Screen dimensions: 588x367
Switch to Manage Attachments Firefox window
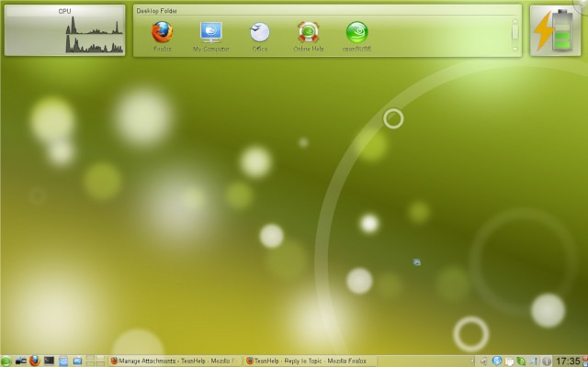click(173, 361)
